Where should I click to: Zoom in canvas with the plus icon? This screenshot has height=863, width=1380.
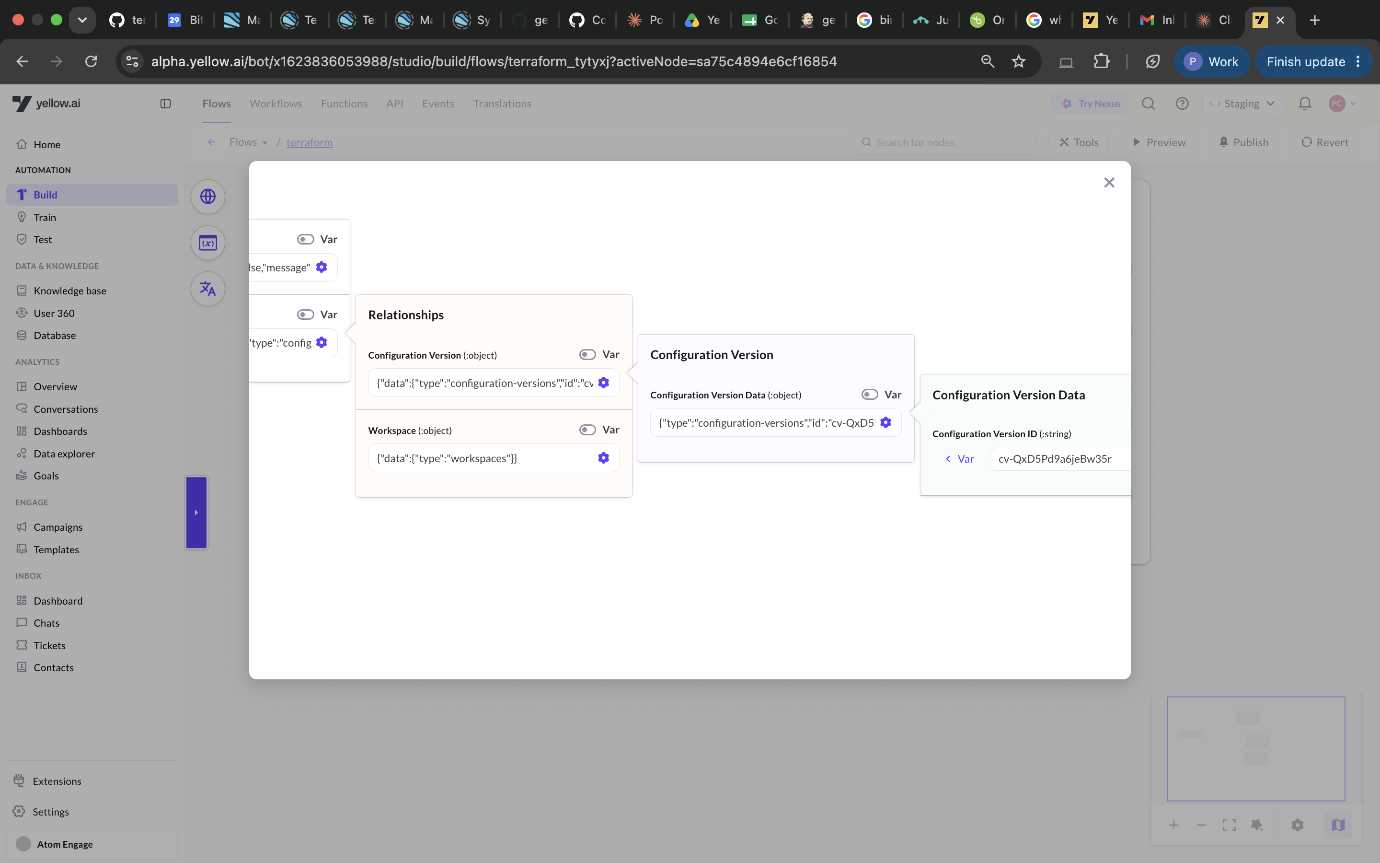pyautogui.click(x=1173, y=825)
